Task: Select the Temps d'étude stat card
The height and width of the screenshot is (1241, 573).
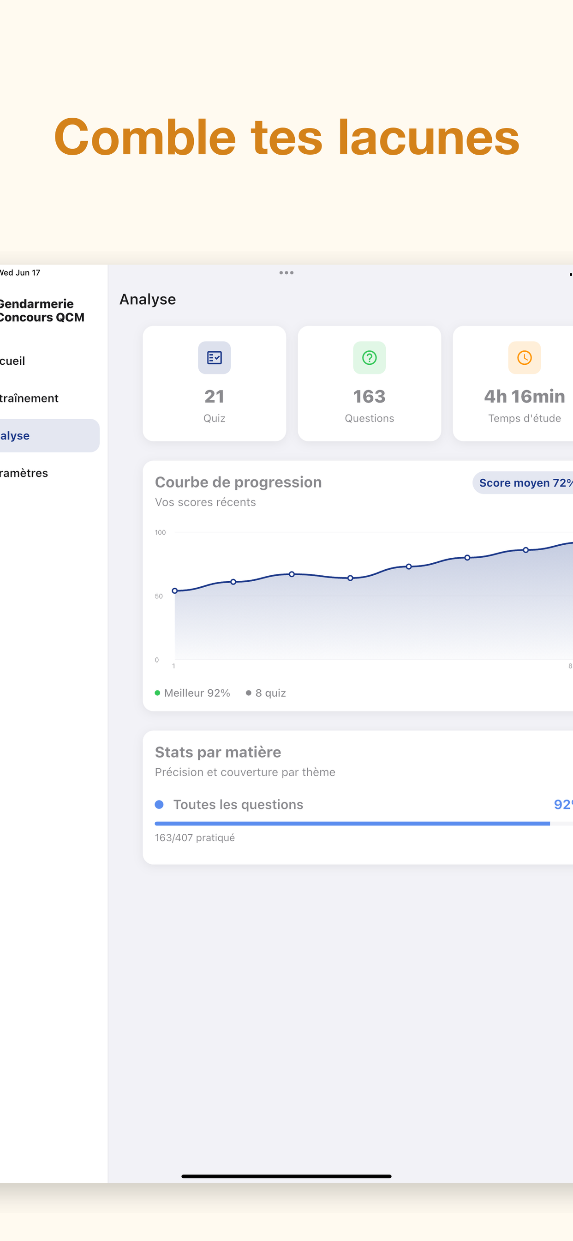Action: click(x=513, y=384)
